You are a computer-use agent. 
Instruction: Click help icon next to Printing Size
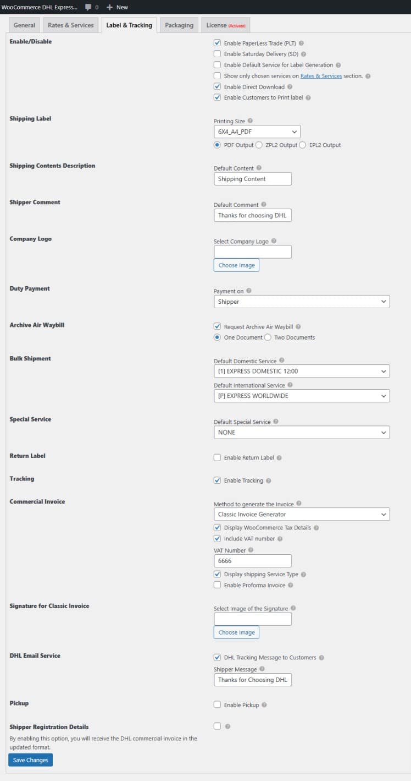(x=250, y=121)
